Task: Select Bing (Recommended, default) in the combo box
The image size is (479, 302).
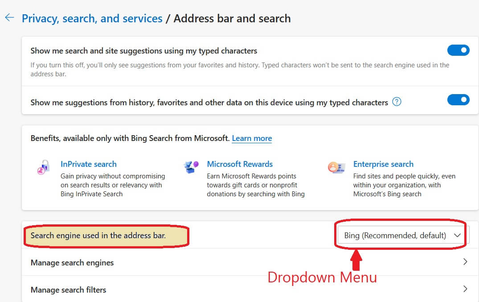Action: 401,235
